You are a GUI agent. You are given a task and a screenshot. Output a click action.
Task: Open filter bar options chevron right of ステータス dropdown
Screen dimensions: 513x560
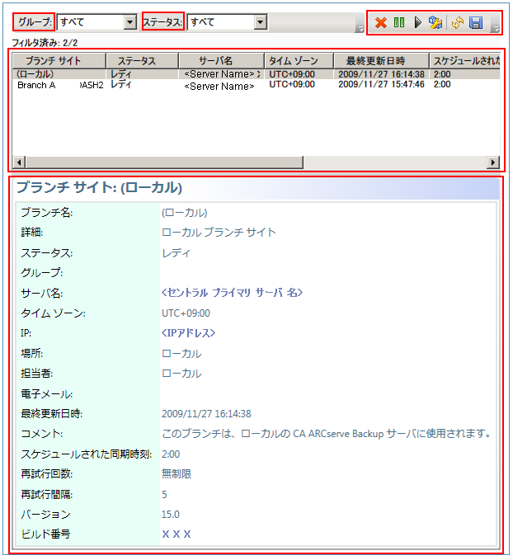tap(360, 29)
